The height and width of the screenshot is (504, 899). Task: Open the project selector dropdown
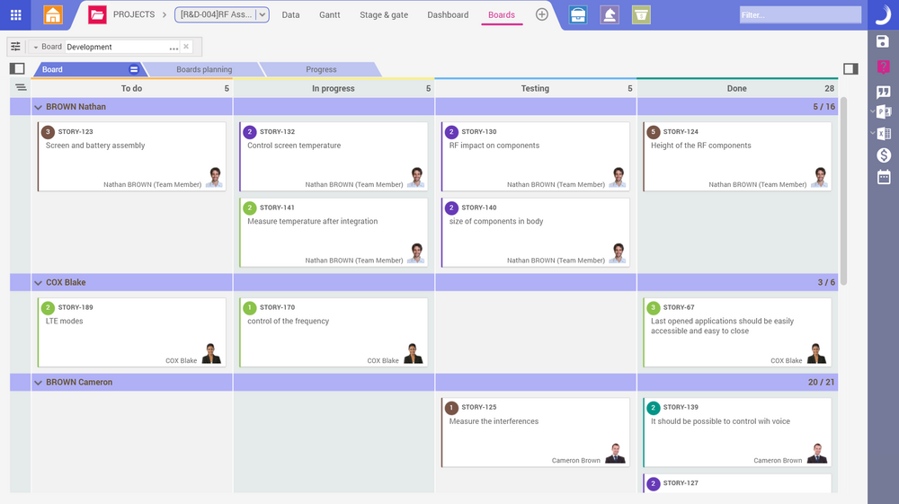[263, 14]
